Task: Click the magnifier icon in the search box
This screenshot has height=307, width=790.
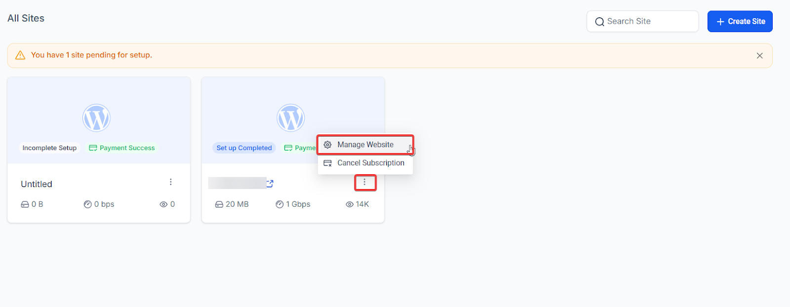Action: tap(599, 22)
